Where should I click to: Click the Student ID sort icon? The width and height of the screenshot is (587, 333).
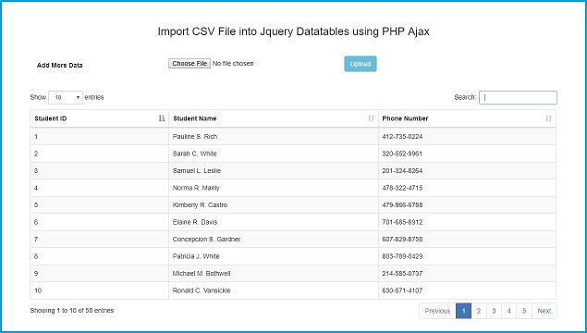pyautogui.click(x=162, y=118)
